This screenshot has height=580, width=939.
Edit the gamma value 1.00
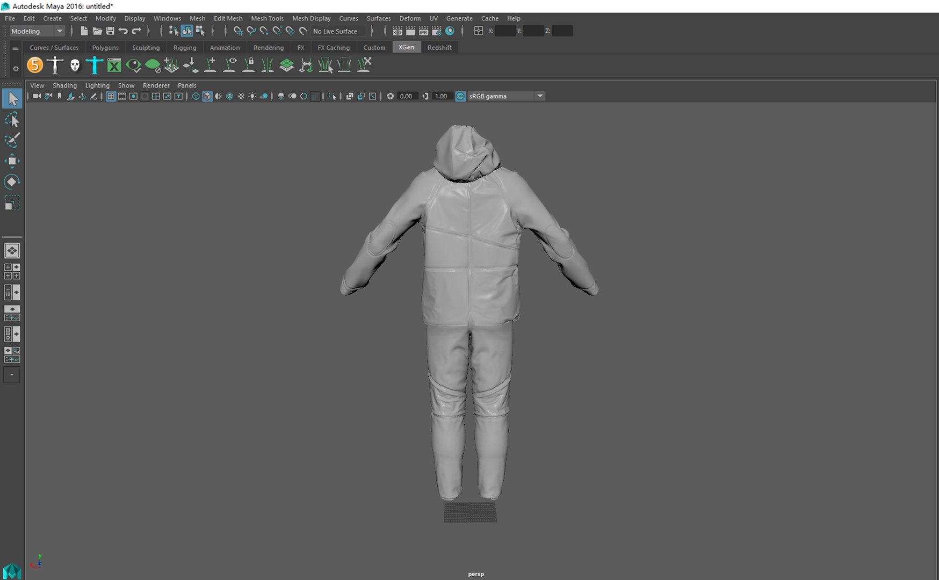click(x=442, y=96)
